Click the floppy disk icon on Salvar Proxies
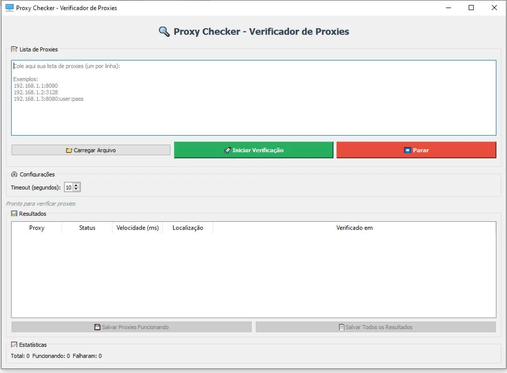This screenshot has width=507, height=373. click(x=97, y=327)
